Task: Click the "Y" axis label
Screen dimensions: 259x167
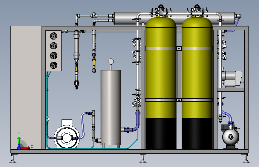Action: click(x=19, y=134)
